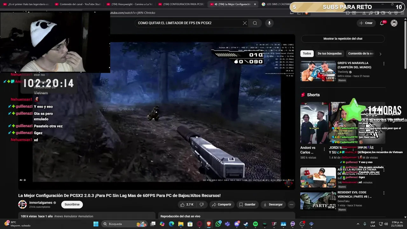Screen dimensions: 407x229
Task: Select the Todos filter chip
Action: click(x=307, y=53)
